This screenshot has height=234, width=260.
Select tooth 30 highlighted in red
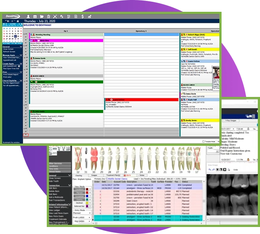coord(94,159)
